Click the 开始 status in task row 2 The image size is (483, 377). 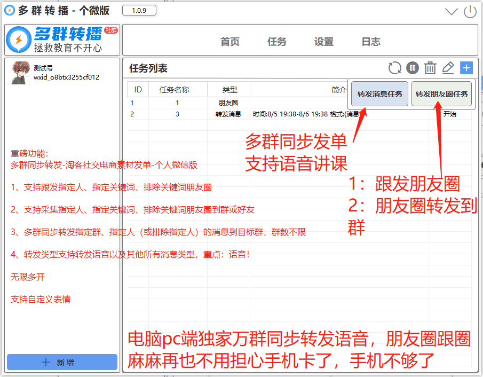click(450, 114)
